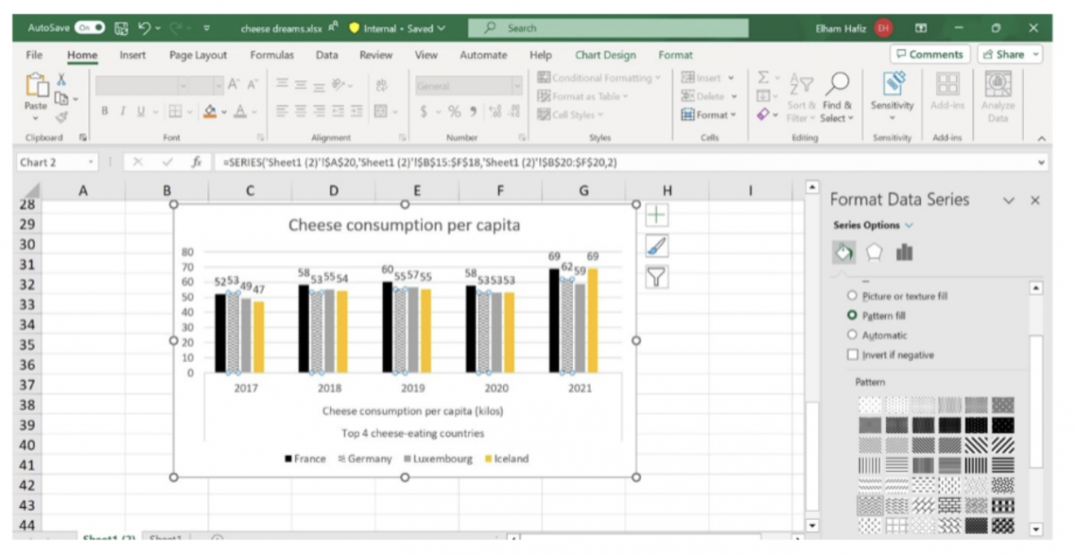Switch to the Chart Design tab

click(605, 55)
